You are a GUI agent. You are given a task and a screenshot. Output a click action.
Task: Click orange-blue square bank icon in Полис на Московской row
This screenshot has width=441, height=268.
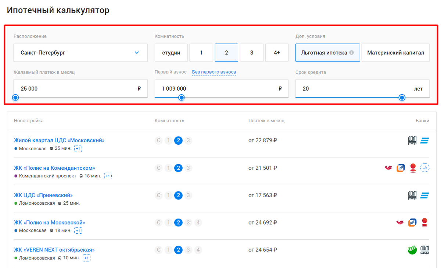tap(412, 222)
